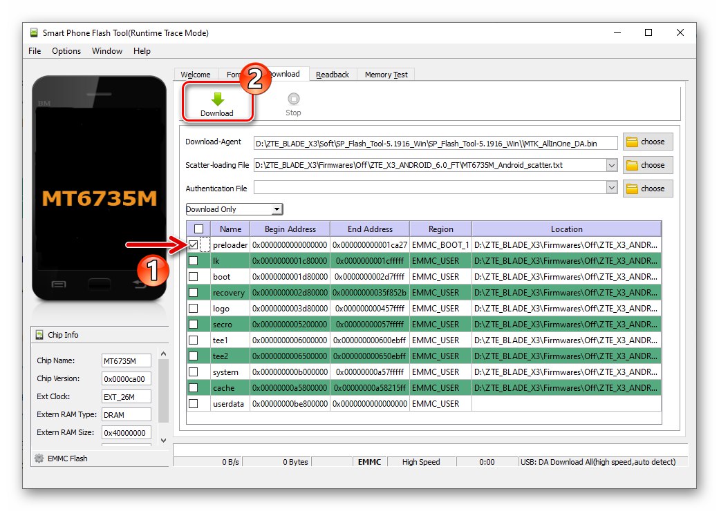Click the Chip Info scrollbar thumb

[x=163, y=391]
